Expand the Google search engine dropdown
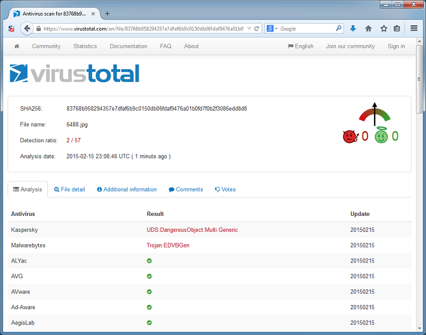The height and width of the screenshot is (335, 426). click(272, 28)
